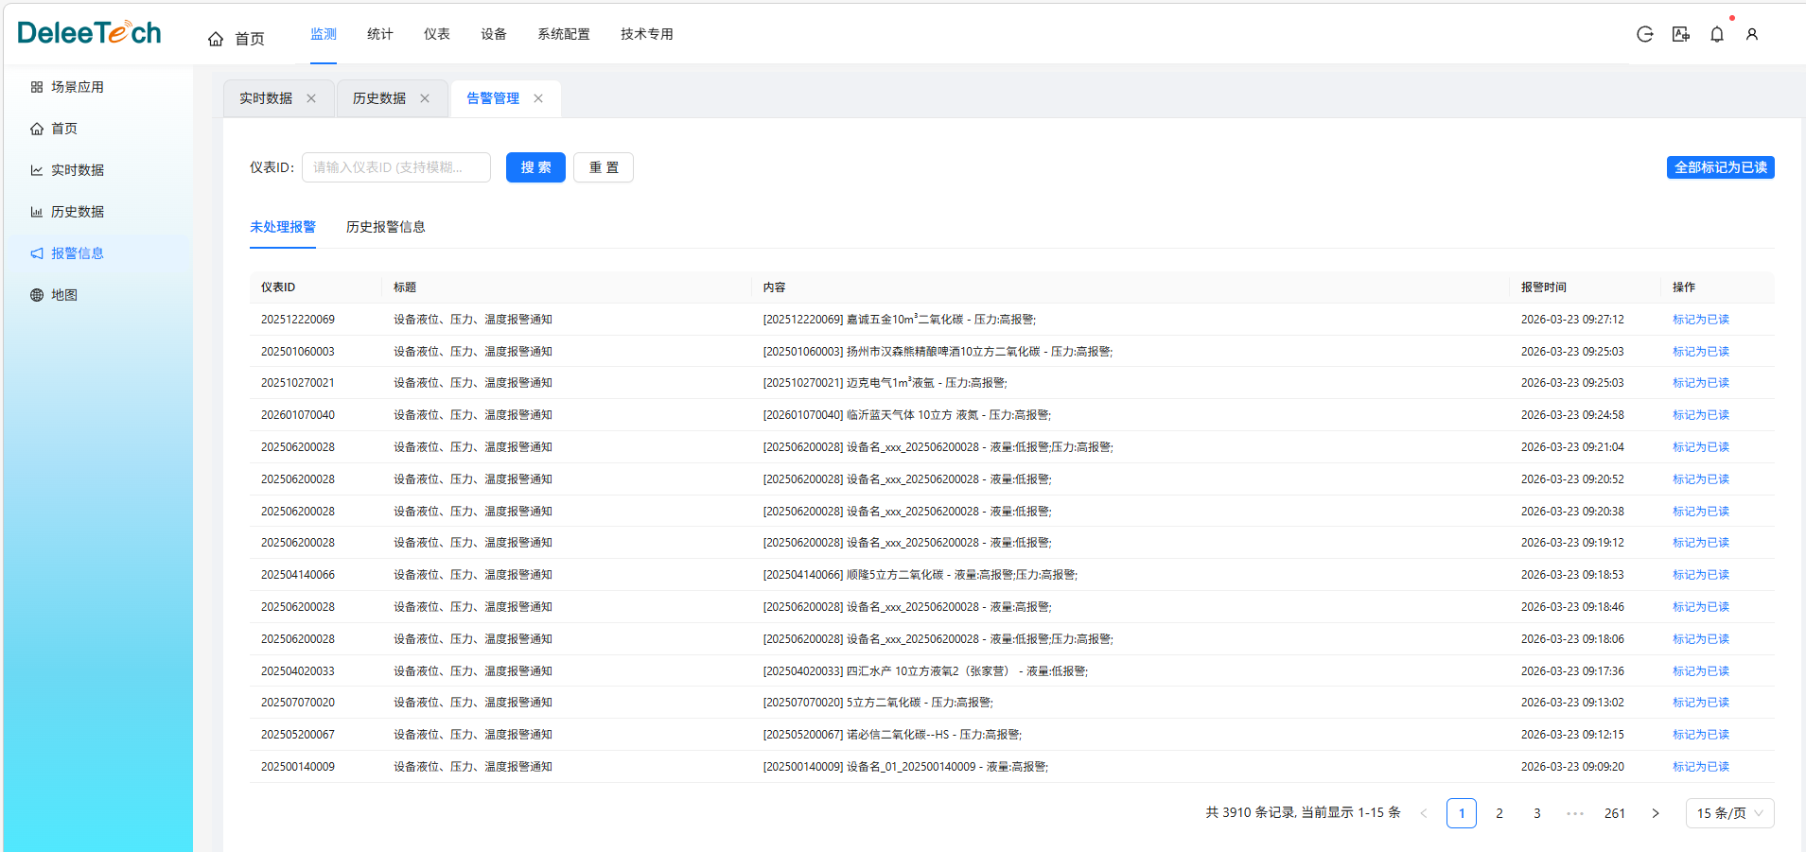Viewport: 1806px width, 852px height.
Task: Mark alarm 202512220069 as read
Action: coord(1700,320)
